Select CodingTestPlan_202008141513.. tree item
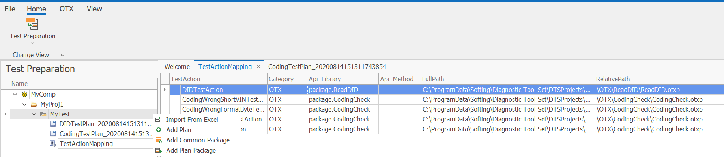 point(106,134)
